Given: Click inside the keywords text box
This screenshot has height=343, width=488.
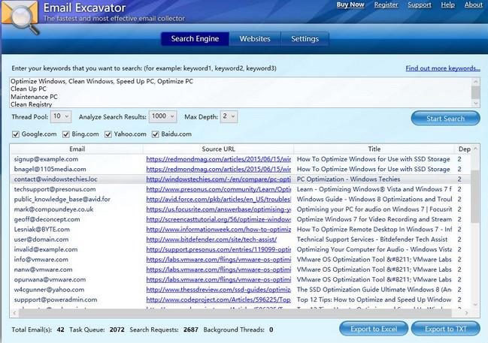Looking at the screenshot, I should tap(240, 92).
